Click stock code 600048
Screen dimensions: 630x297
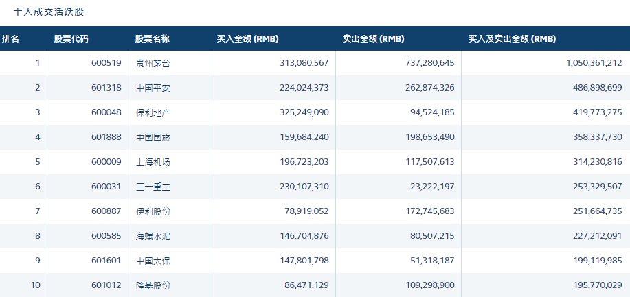point(106,112)
